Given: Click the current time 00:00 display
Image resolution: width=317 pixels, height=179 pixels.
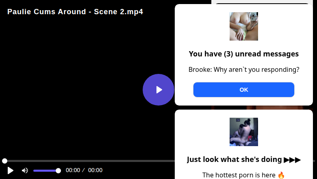Looking at the screenshot, I should (x=73, y=170).
